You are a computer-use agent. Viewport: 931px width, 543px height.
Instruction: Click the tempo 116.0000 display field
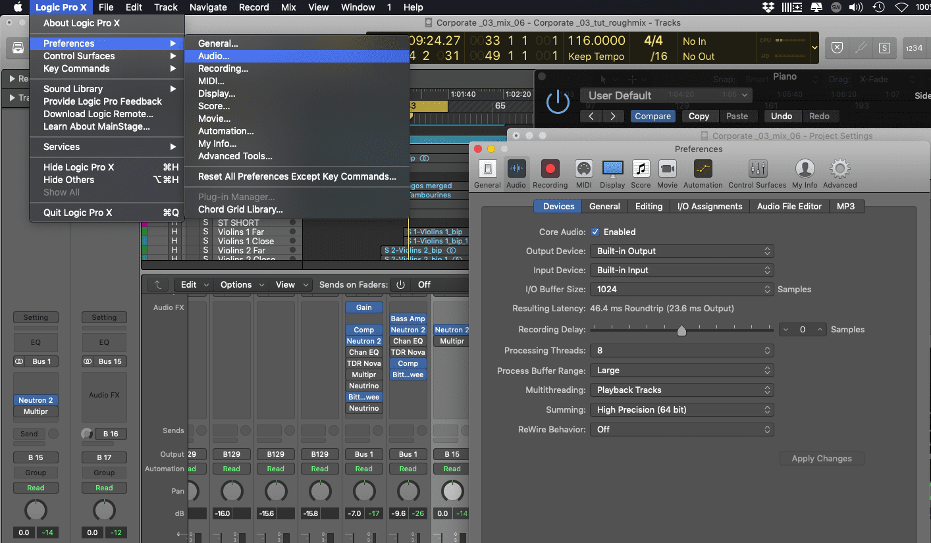[597, 41]
